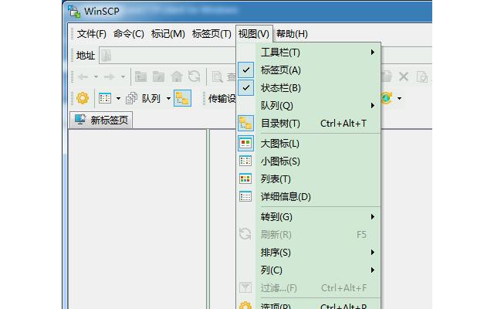This screenshot has width=494, height=309.
Task: Click the 刷新(R) F5 menu entry
Action: click(x=309, y=234)
